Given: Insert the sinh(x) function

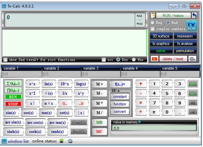Looking at the screenshot, I should point(13,132).
